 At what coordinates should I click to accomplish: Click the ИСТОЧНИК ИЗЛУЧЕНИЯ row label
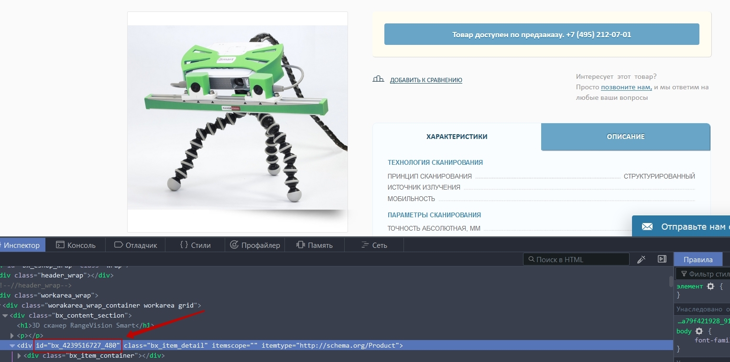point(424,188)
